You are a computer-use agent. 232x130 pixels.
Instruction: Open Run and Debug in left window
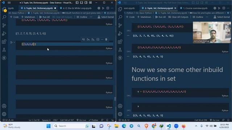point(4,34)
